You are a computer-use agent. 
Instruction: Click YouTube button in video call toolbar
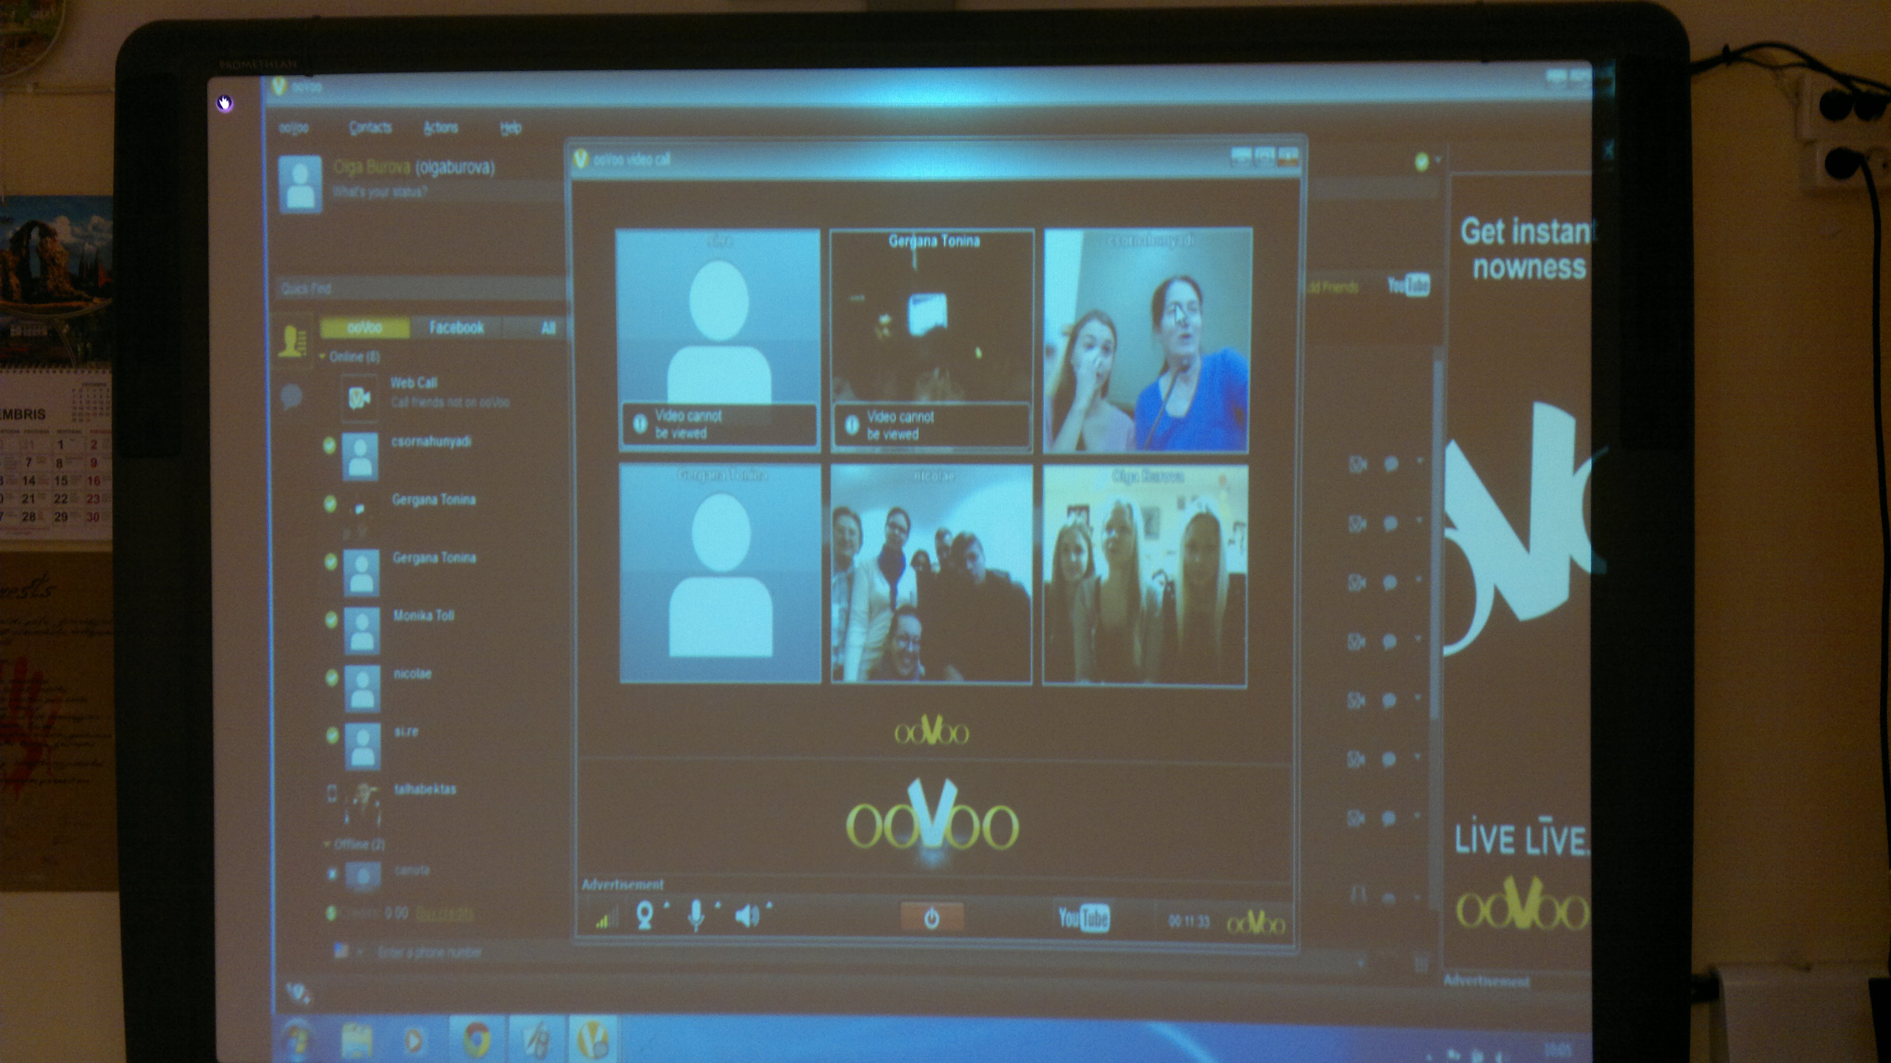pyautogui.click(x=1084, y=918)
